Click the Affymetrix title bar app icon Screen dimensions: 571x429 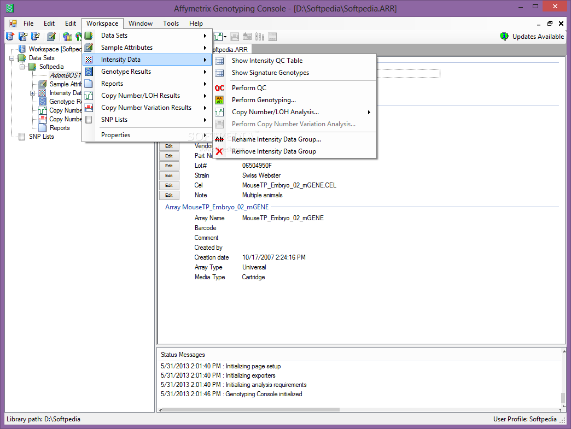coord(10,8)
